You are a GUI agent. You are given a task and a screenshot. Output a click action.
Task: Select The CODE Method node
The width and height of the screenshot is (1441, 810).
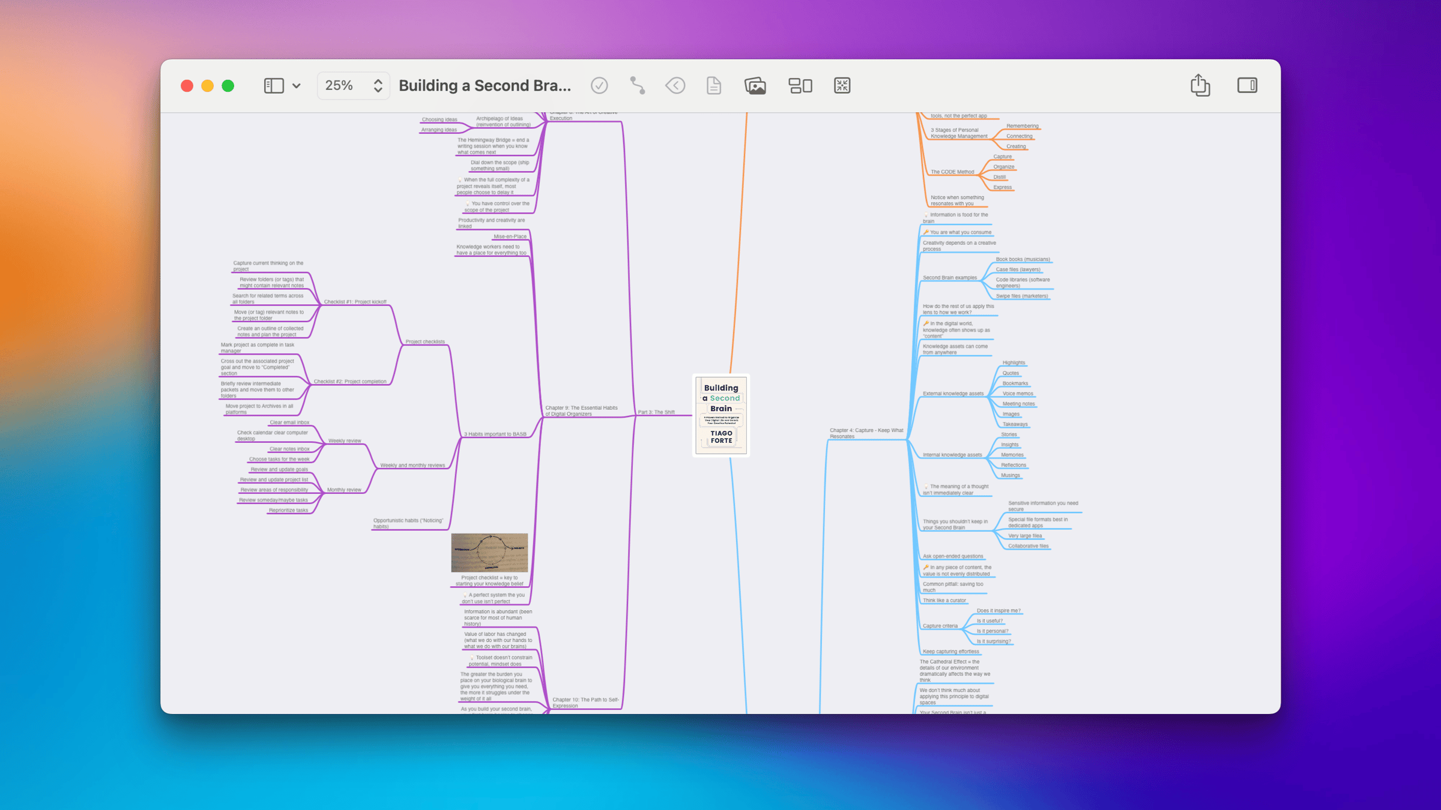952,172
